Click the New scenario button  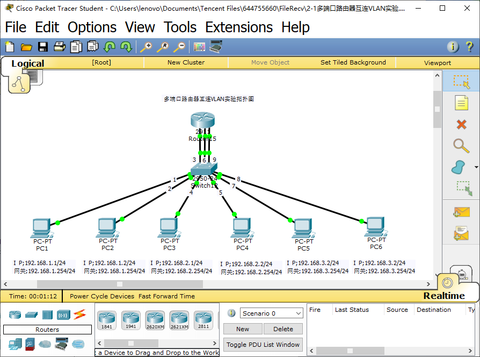(243, 329)
